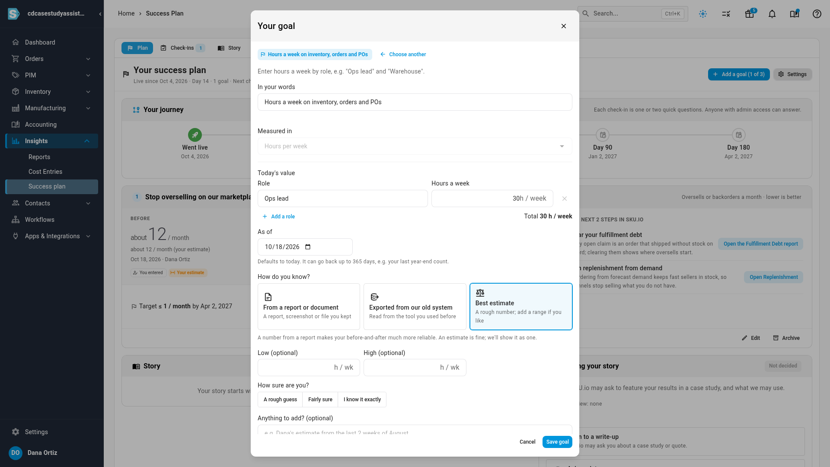830x467 pixels.
Task: Click the sidebar collapse chevron
Action: tap(100, 14)
